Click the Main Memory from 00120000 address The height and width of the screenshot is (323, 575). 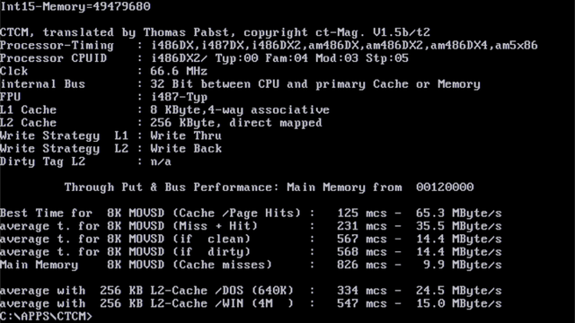[x=445, y=188]
